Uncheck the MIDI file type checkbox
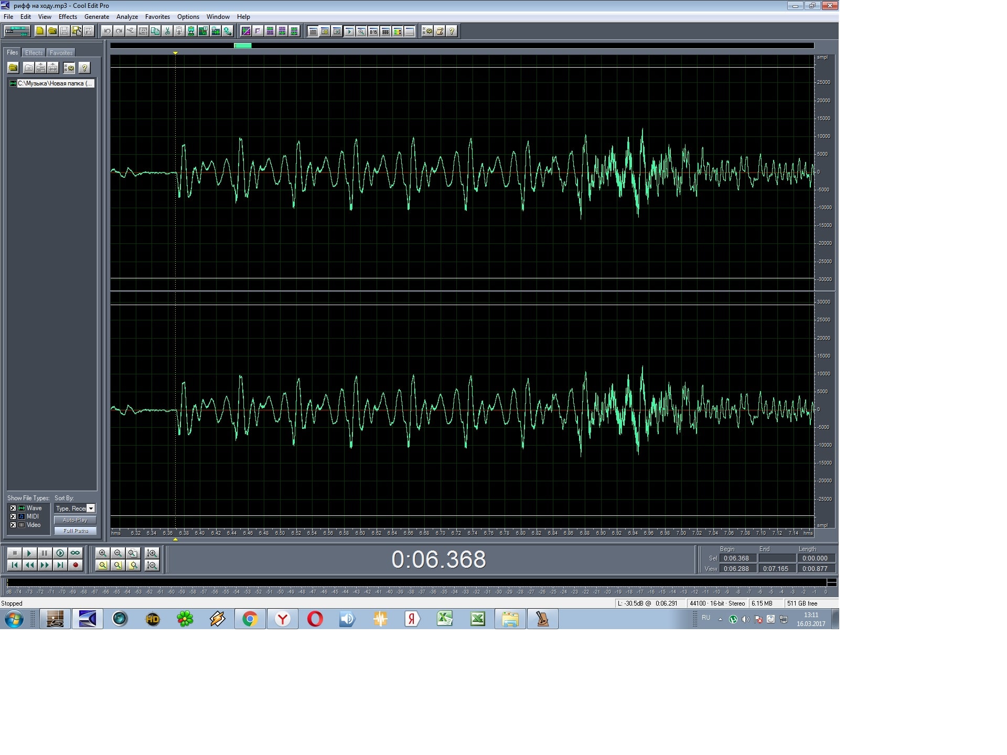The height and width of the screenshot is (755, 1007). [x=13, y=516]
